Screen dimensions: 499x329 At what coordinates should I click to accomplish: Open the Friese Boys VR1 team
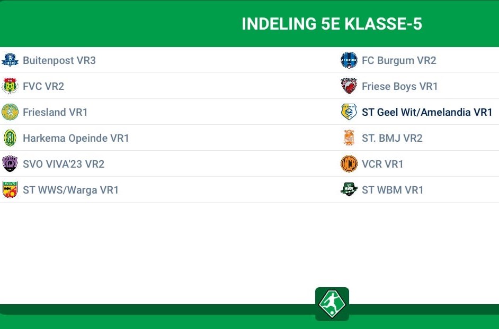(400, 86)
